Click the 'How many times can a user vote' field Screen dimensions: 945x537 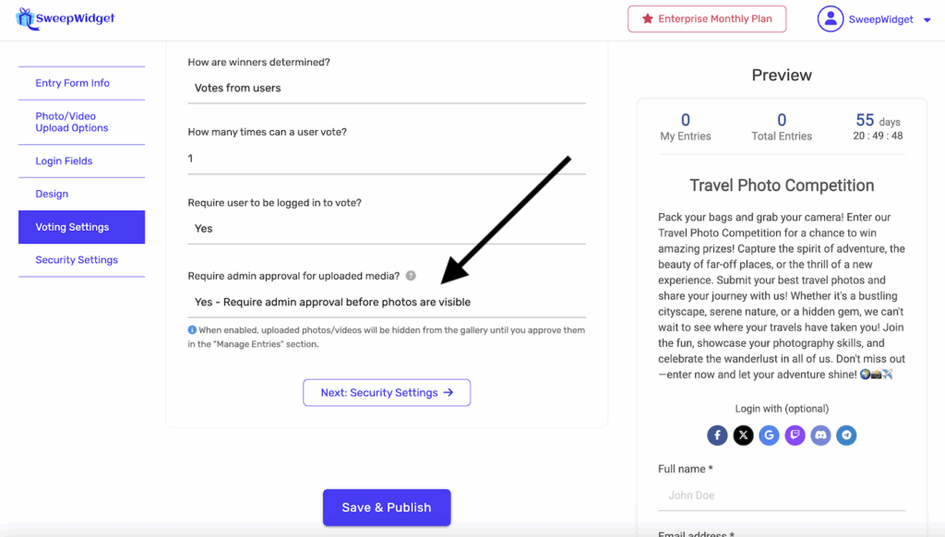[387, 159]
